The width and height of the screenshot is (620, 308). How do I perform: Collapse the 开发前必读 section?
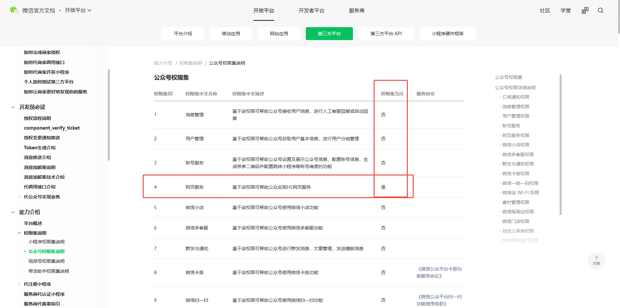(13, 107)
